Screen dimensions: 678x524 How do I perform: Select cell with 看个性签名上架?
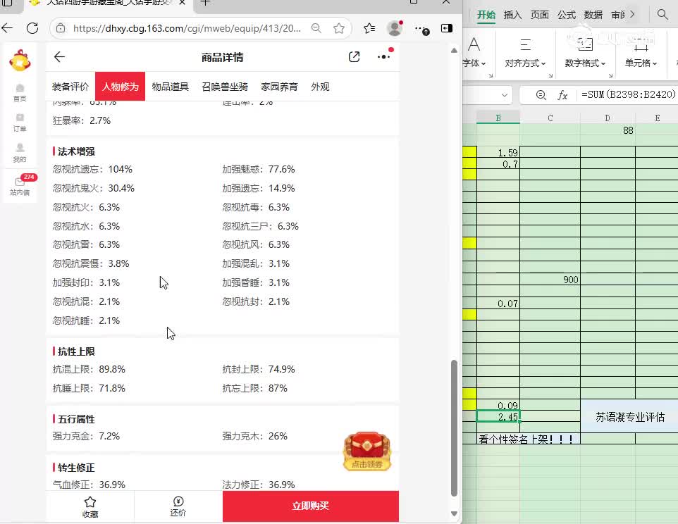(529, 439)
